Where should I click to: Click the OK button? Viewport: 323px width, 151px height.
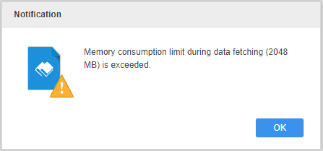point(280,128)
